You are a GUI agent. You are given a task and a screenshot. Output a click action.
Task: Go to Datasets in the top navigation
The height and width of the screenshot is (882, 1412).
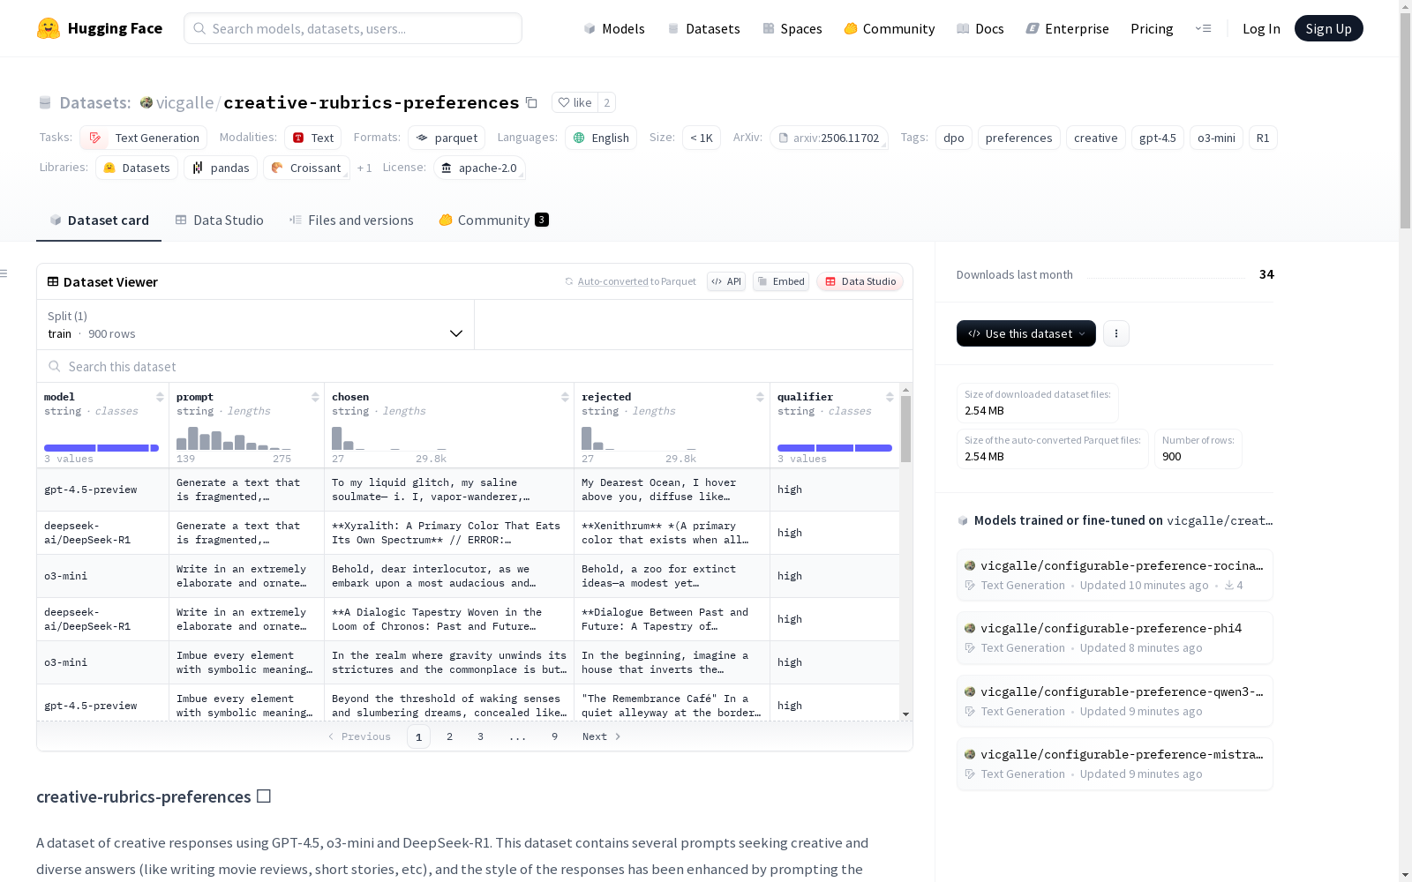tap(703, 28)
